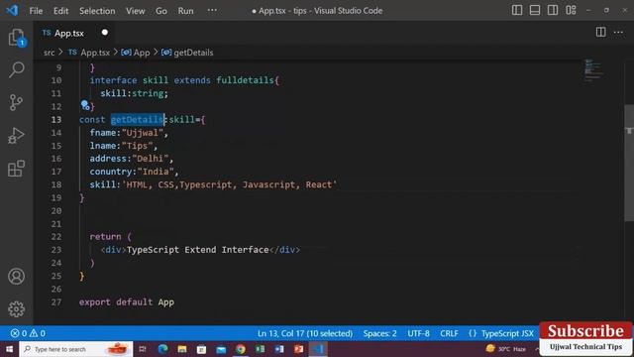Click the VS Code taskbar icon
The width and height of the screenshot is (634, 357).
pyautogui.click(x=318, y=349)
